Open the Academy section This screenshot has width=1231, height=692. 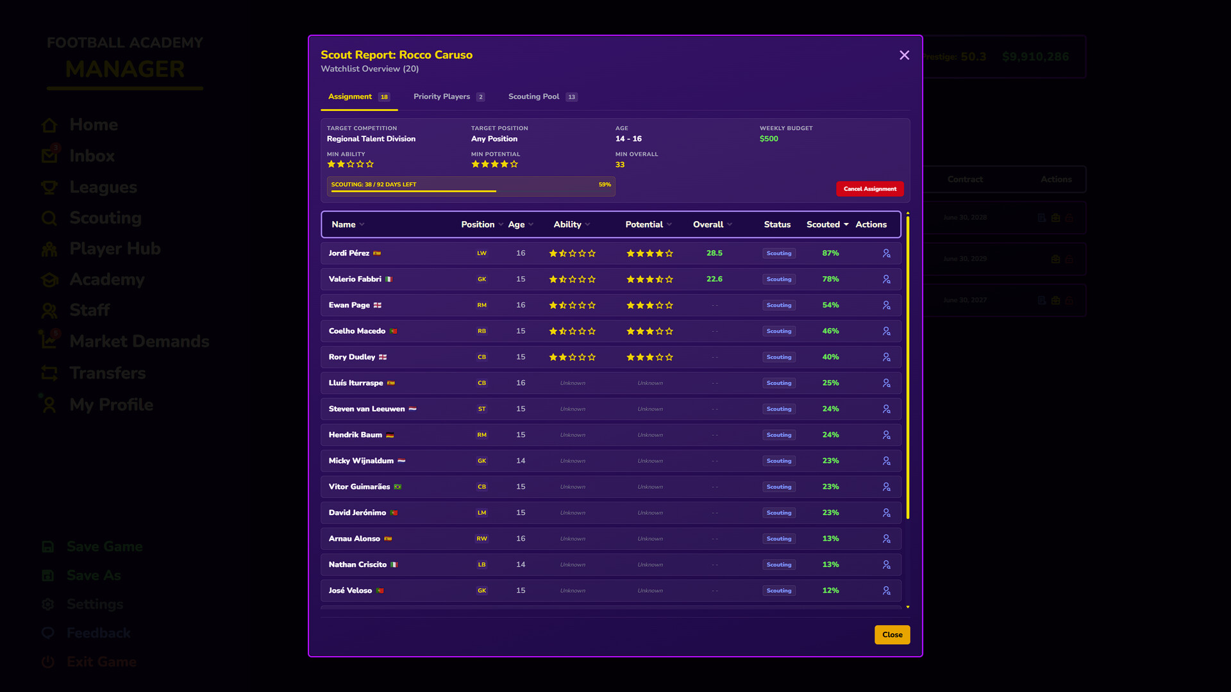click(106, 279)
